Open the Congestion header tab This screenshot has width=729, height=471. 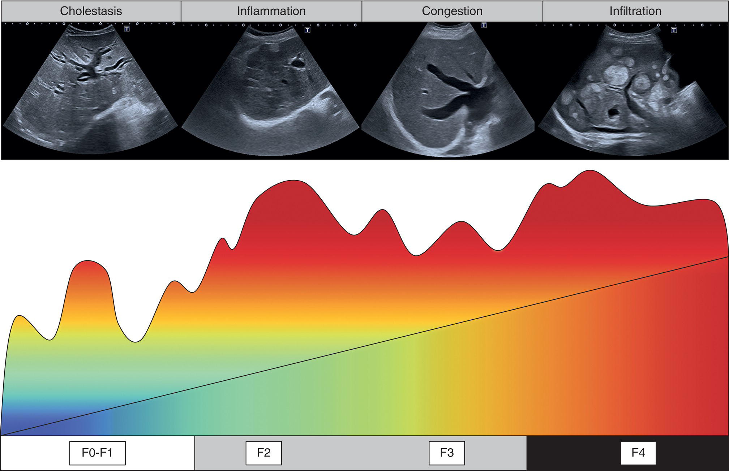pos(452,11)
